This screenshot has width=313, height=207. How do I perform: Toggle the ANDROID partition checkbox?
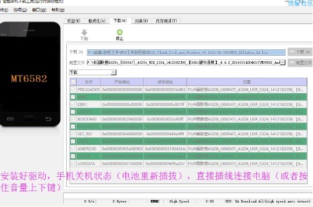pyautogui.click(x=73, y=149)
